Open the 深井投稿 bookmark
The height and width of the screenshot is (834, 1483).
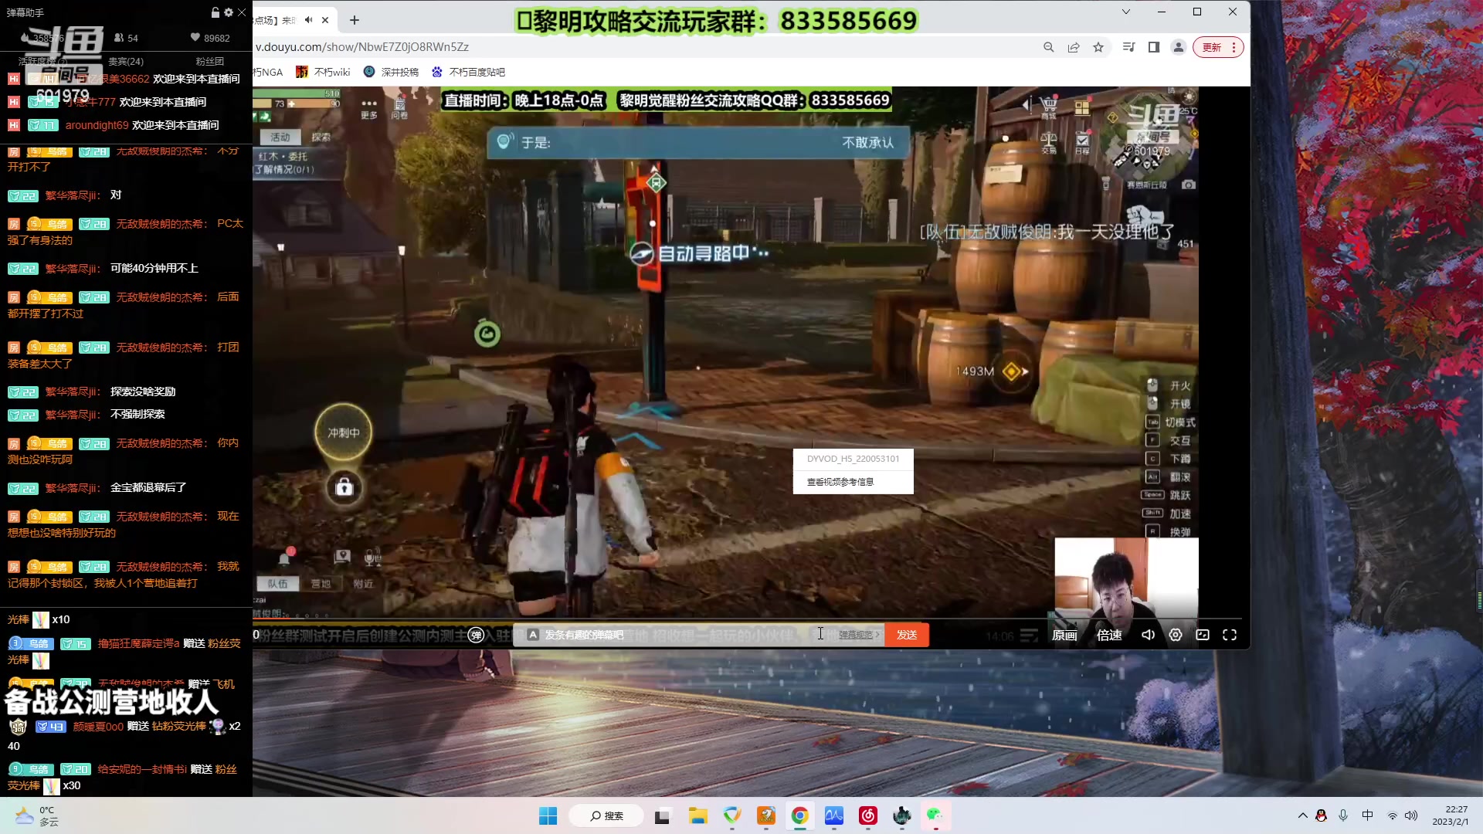[x=391, y=72]
